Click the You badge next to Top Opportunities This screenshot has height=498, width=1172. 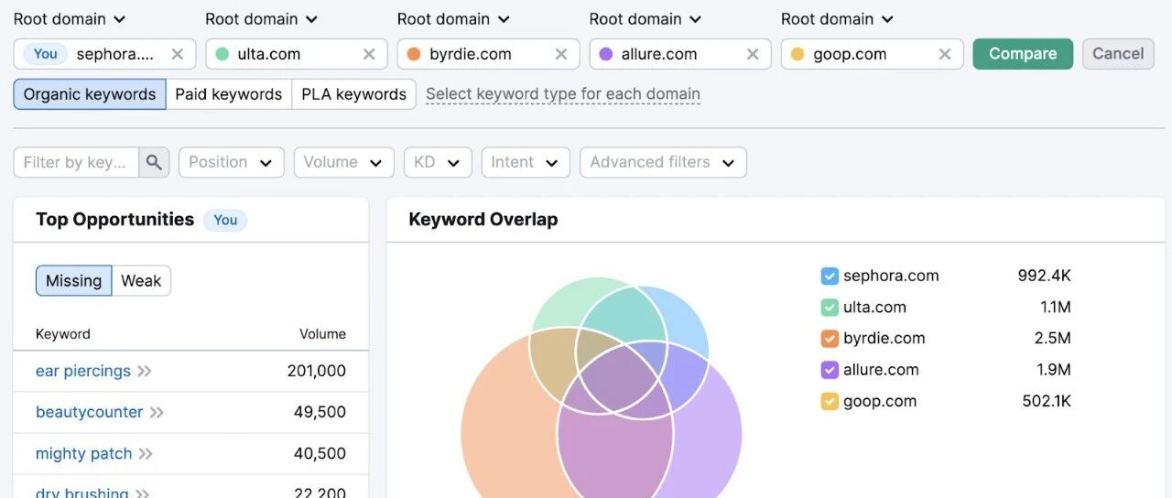(225, 220)
